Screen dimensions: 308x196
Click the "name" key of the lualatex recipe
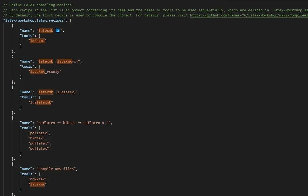click(26, 92)
